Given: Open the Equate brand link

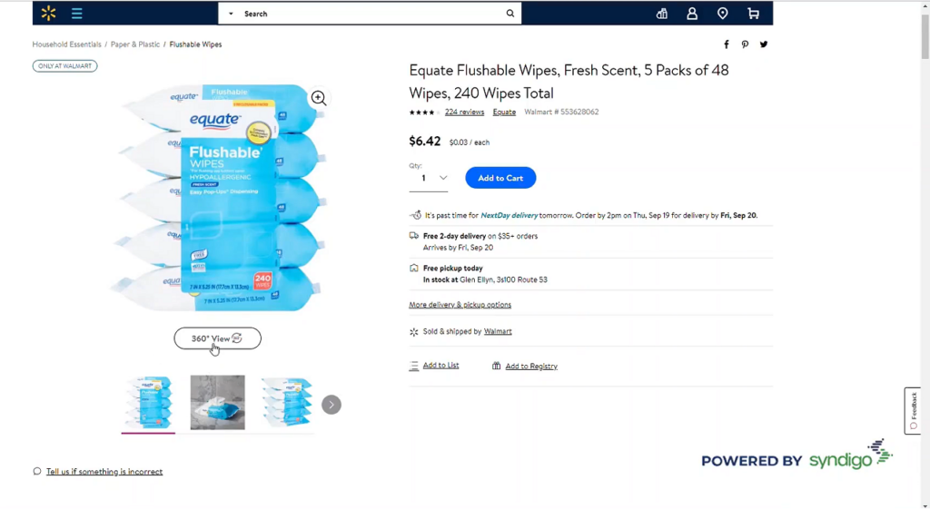Looking at the screenshot, I should click(x=504, y=112).
